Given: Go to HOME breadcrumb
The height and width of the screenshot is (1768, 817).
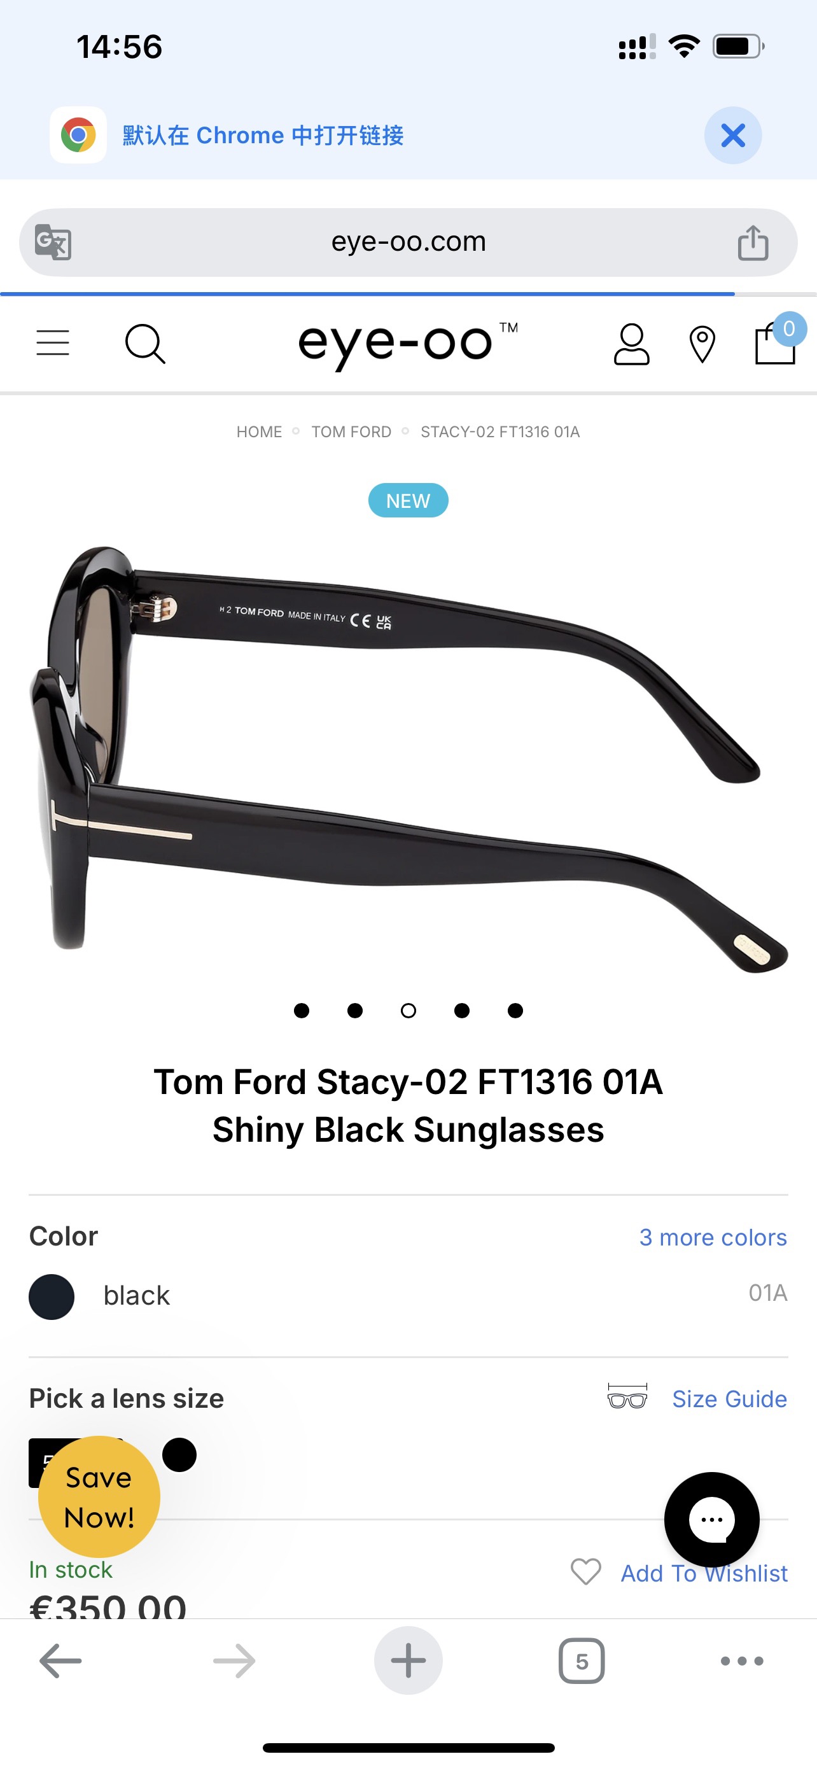Looking at the screenshot, I should (260, 431).
